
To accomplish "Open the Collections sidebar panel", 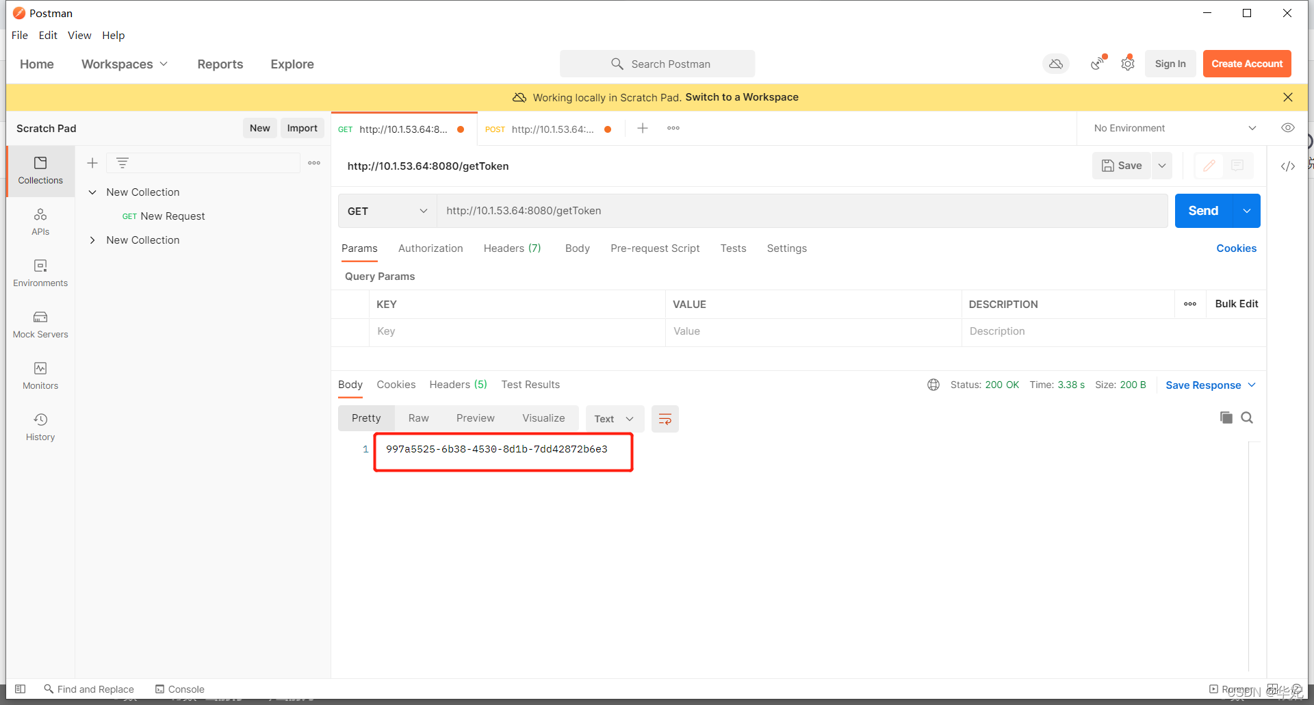I will [40, 170].
